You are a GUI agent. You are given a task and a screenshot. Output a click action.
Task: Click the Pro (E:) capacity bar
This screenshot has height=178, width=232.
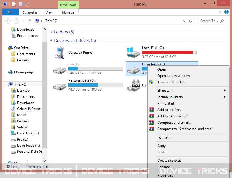coord(95,69)
